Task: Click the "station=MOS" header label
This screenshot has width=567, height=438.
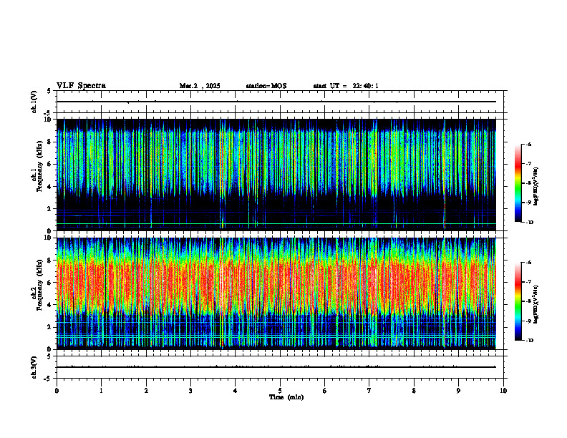Action: pyautogui.click(x=266, y=86)
